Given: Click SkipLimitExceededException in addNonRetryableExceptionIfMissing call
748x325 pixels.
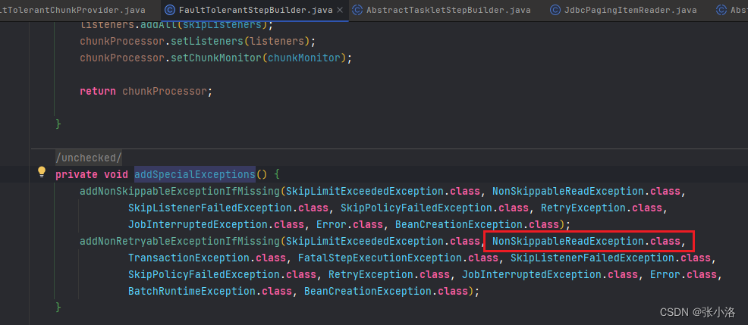Looking at the screenshot, I should (x=364, y=241).
